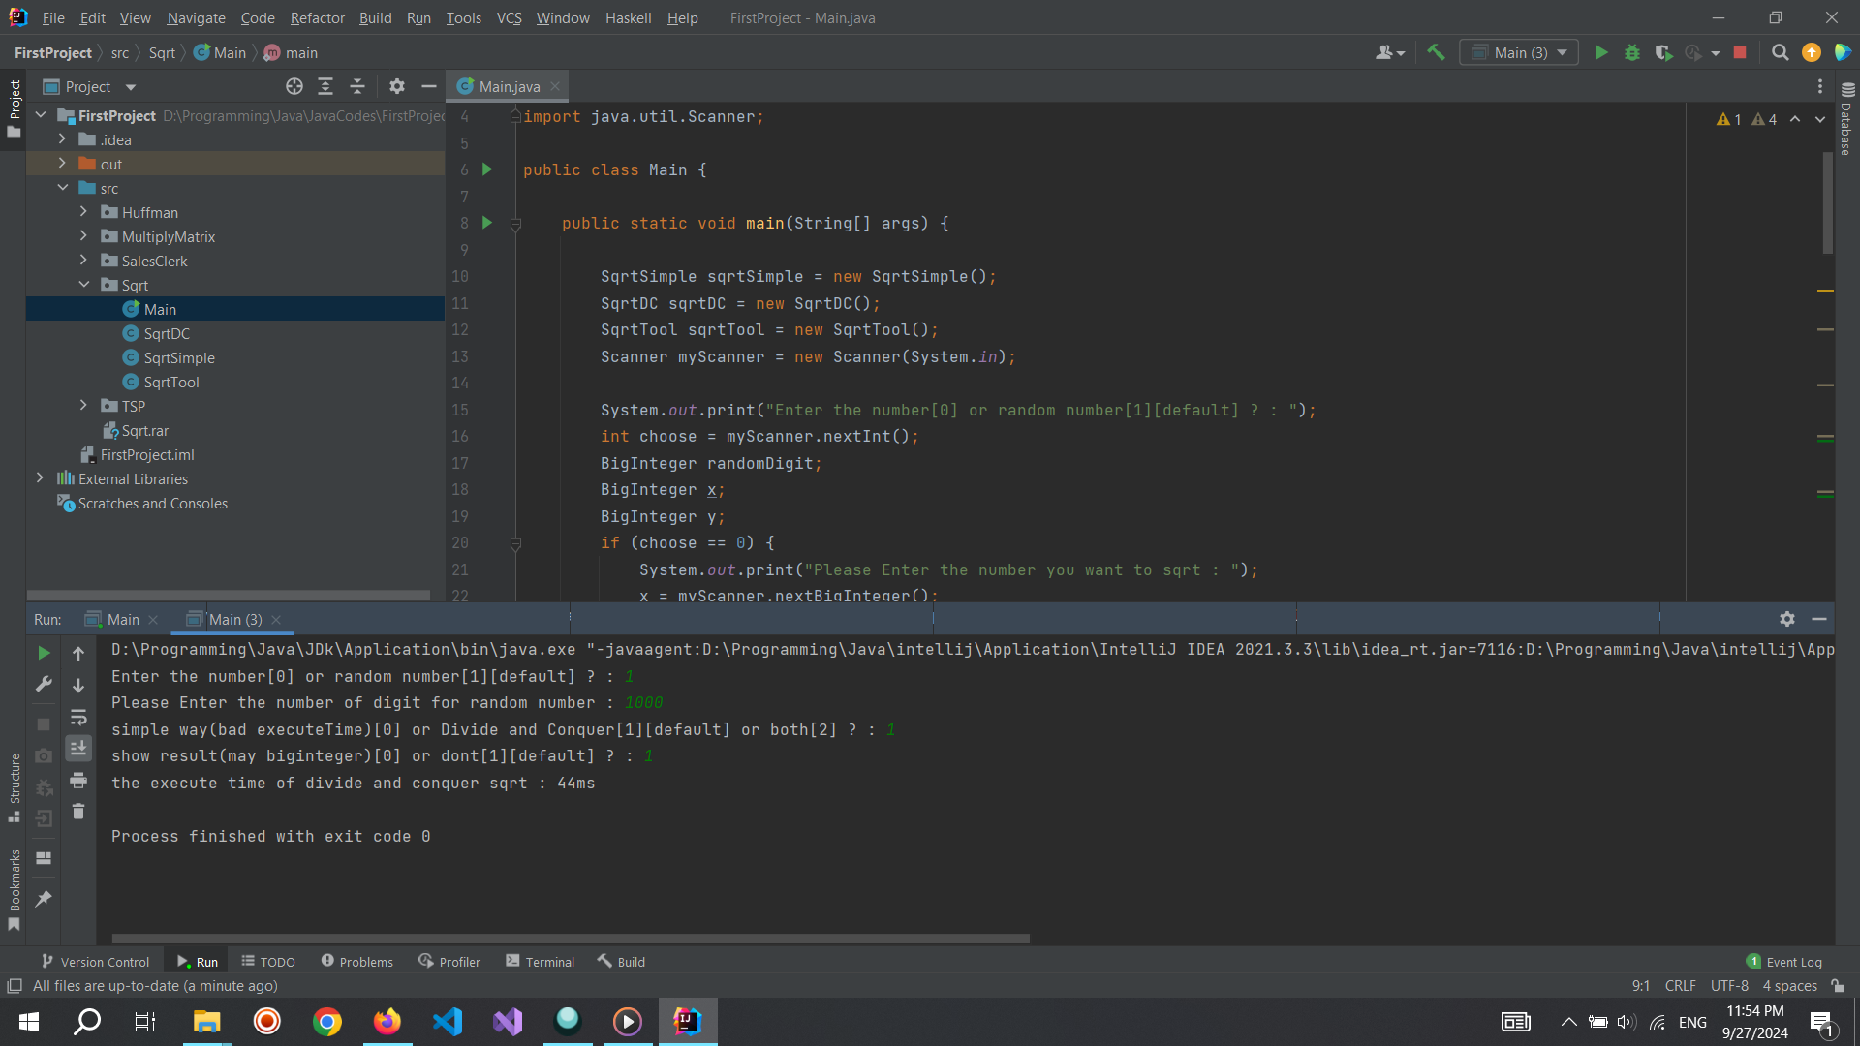Collapse the src folder
This screenshot has height=1046, width=1860.
[62, 188]
